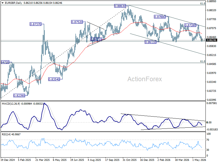Click the dropdown triangle beside EURGBP,Daily
This screenshot has height=163, width=218.
click(2, 3)
